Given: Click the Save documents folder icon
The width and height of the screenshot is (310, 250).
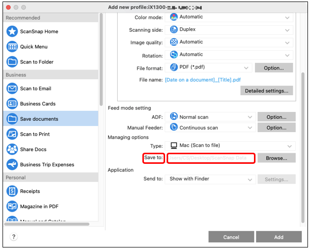Looking at the screenshot, I should tap(12, 119).
